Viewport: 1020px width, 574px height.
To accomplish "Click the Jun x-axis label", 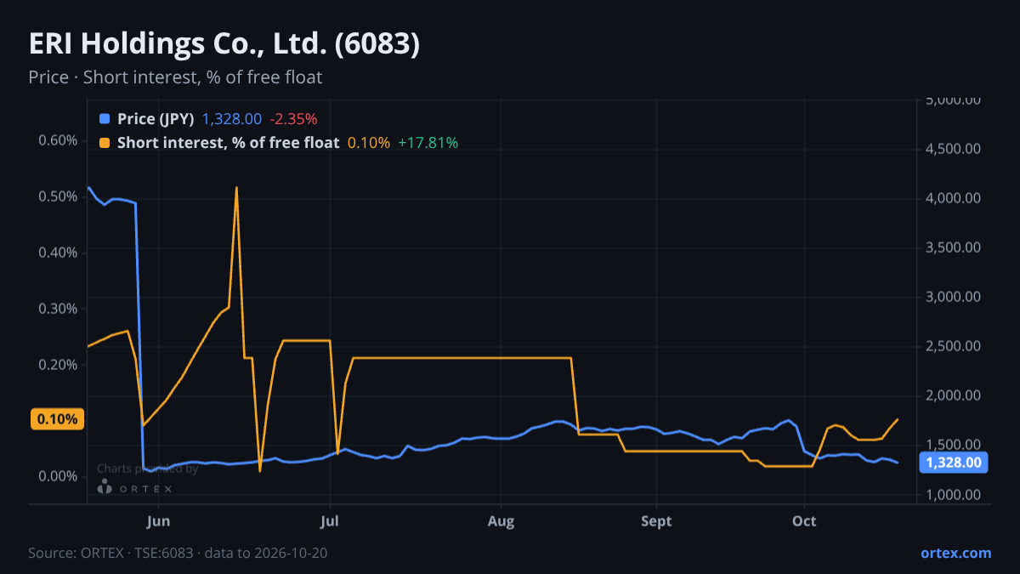I will [x=159, y=521].
